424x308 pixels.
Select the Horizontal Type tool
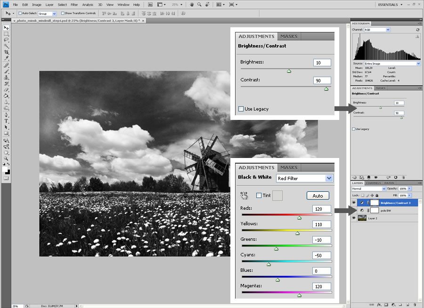[7, 121]
